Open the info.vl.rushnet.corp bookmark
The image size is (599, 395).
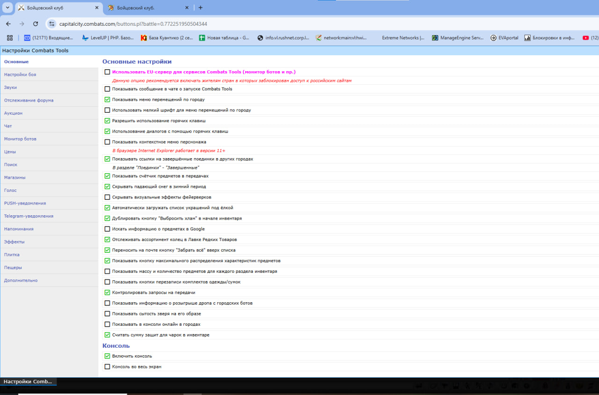(x=283, y=38)
